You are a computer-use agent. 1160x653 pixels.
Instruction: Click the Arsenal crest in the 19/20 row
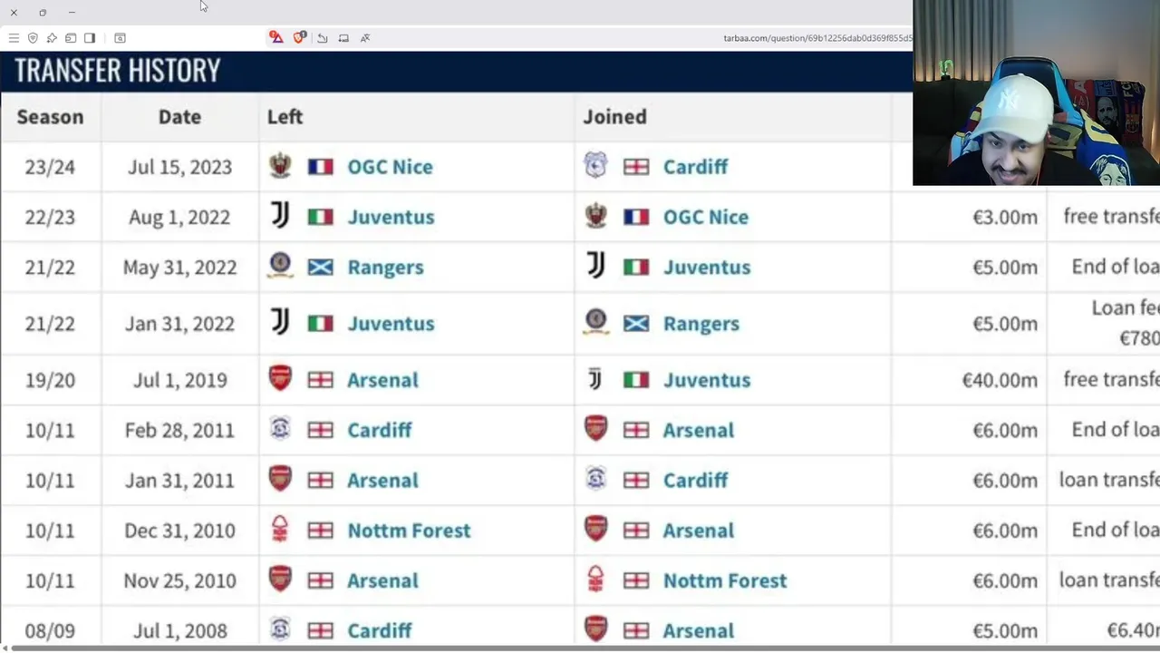pos(280,379)
